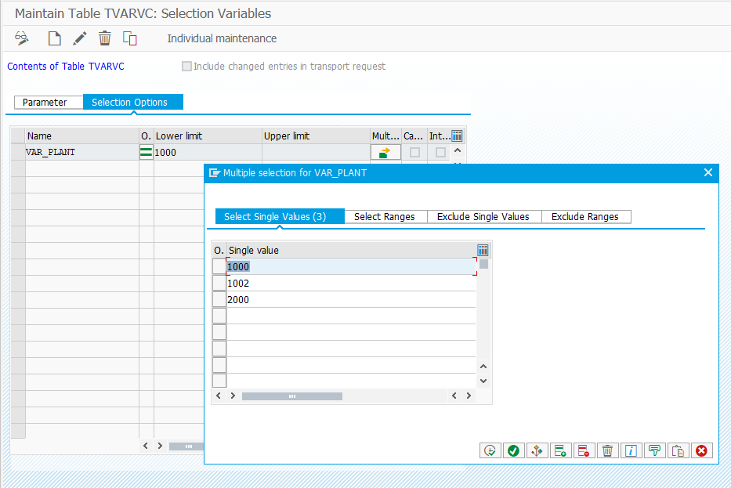This screenshot has height=488, width=731.
Task: Check entries using clock-check icon
Action: 490,450
